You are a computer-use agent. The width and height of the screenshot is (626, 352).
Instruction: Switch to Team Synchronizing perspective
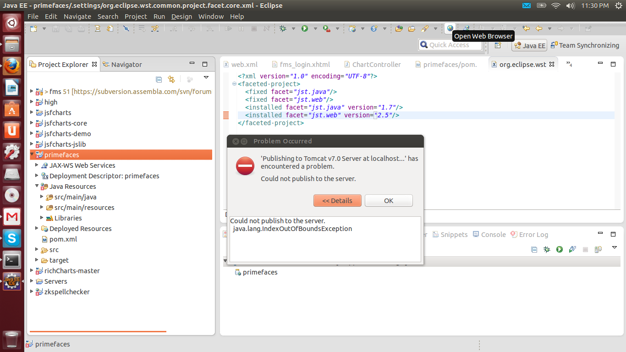(x=585, y=45)
